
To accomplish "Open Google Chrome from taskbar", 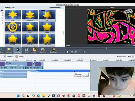I will pyautogui.click(x=69, y=96).
